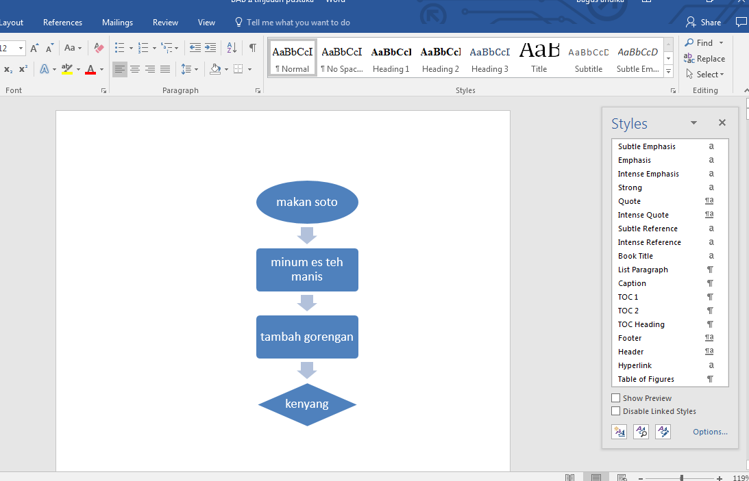Select center text alignment
Viewport: 749px width, 481px height.
point(135,68)
